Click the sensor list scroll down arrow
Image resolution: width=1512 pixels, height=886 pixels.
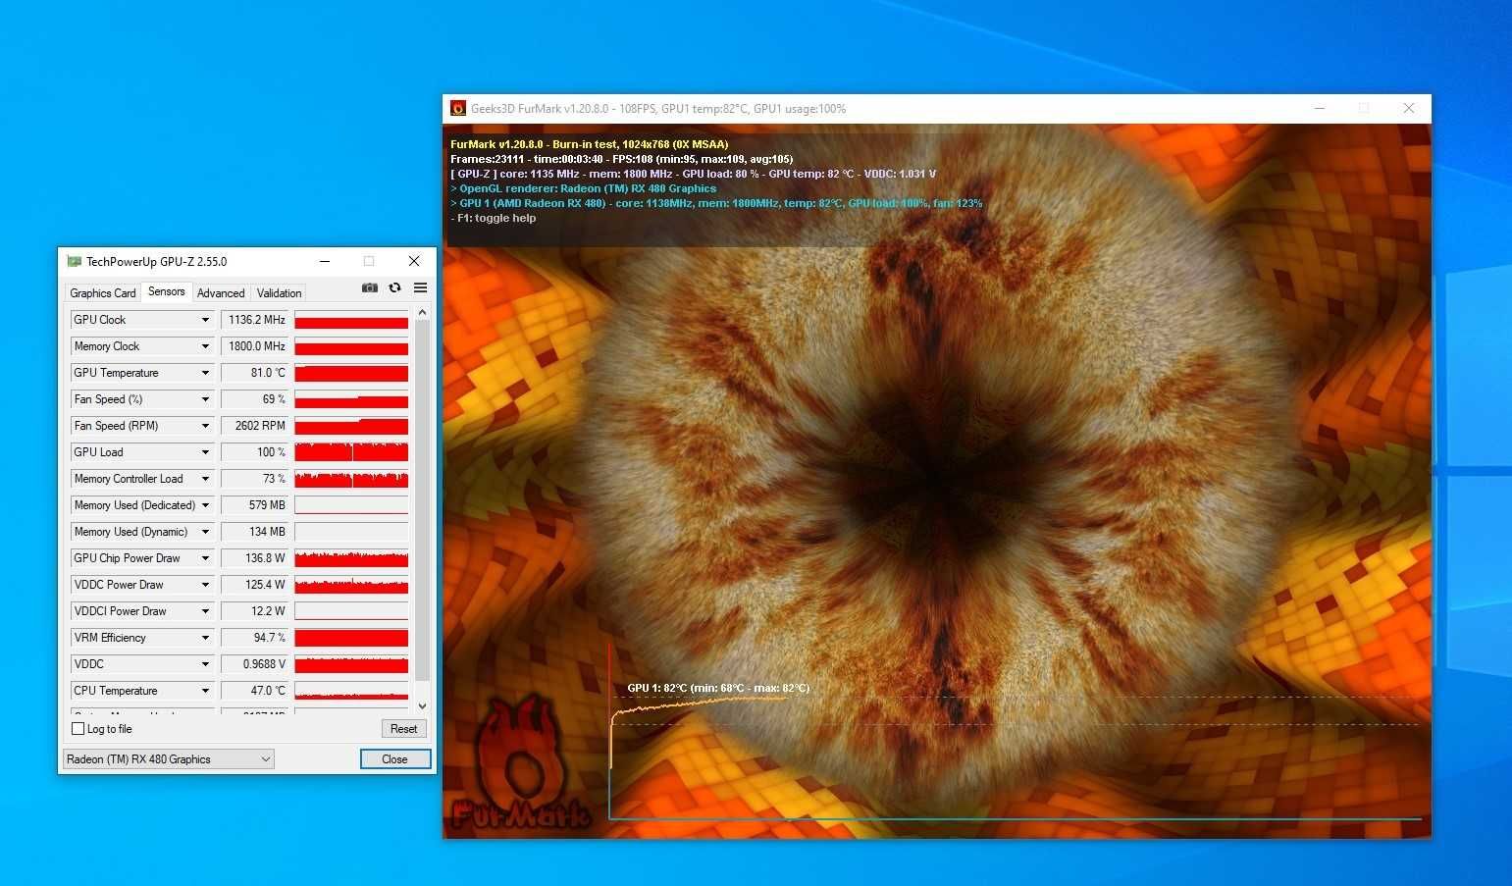tap(423, 705)
